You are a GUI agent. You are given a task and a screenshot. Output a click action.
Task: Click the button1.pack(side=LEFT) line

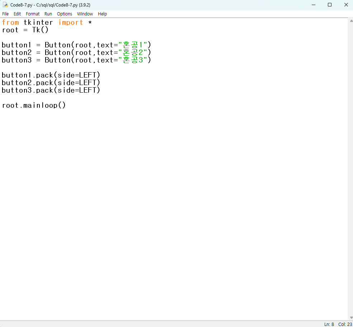[51, 75]
